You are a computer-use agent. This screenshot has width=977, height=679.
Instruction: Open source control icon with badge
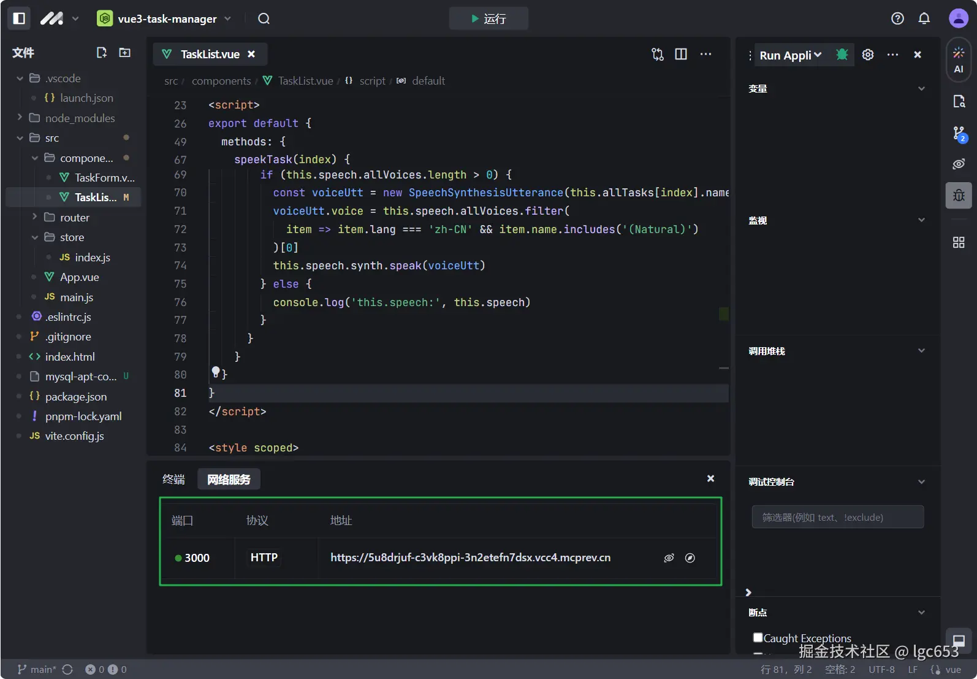pos(959,133)
